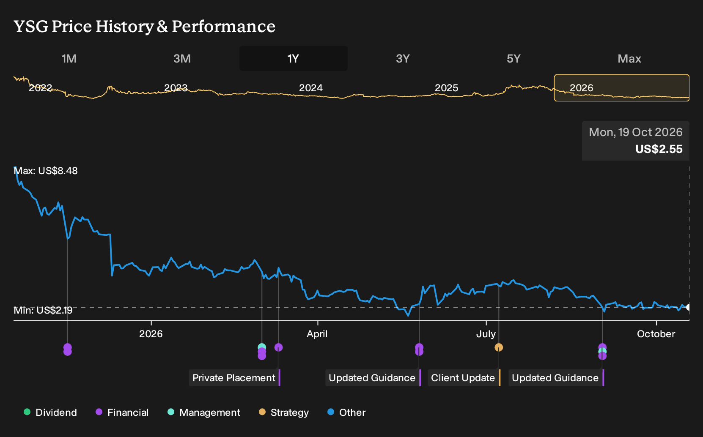Click the July axis label
This screenshot has height=437, width=703.
pyautogui.click(x=486, y=334)
